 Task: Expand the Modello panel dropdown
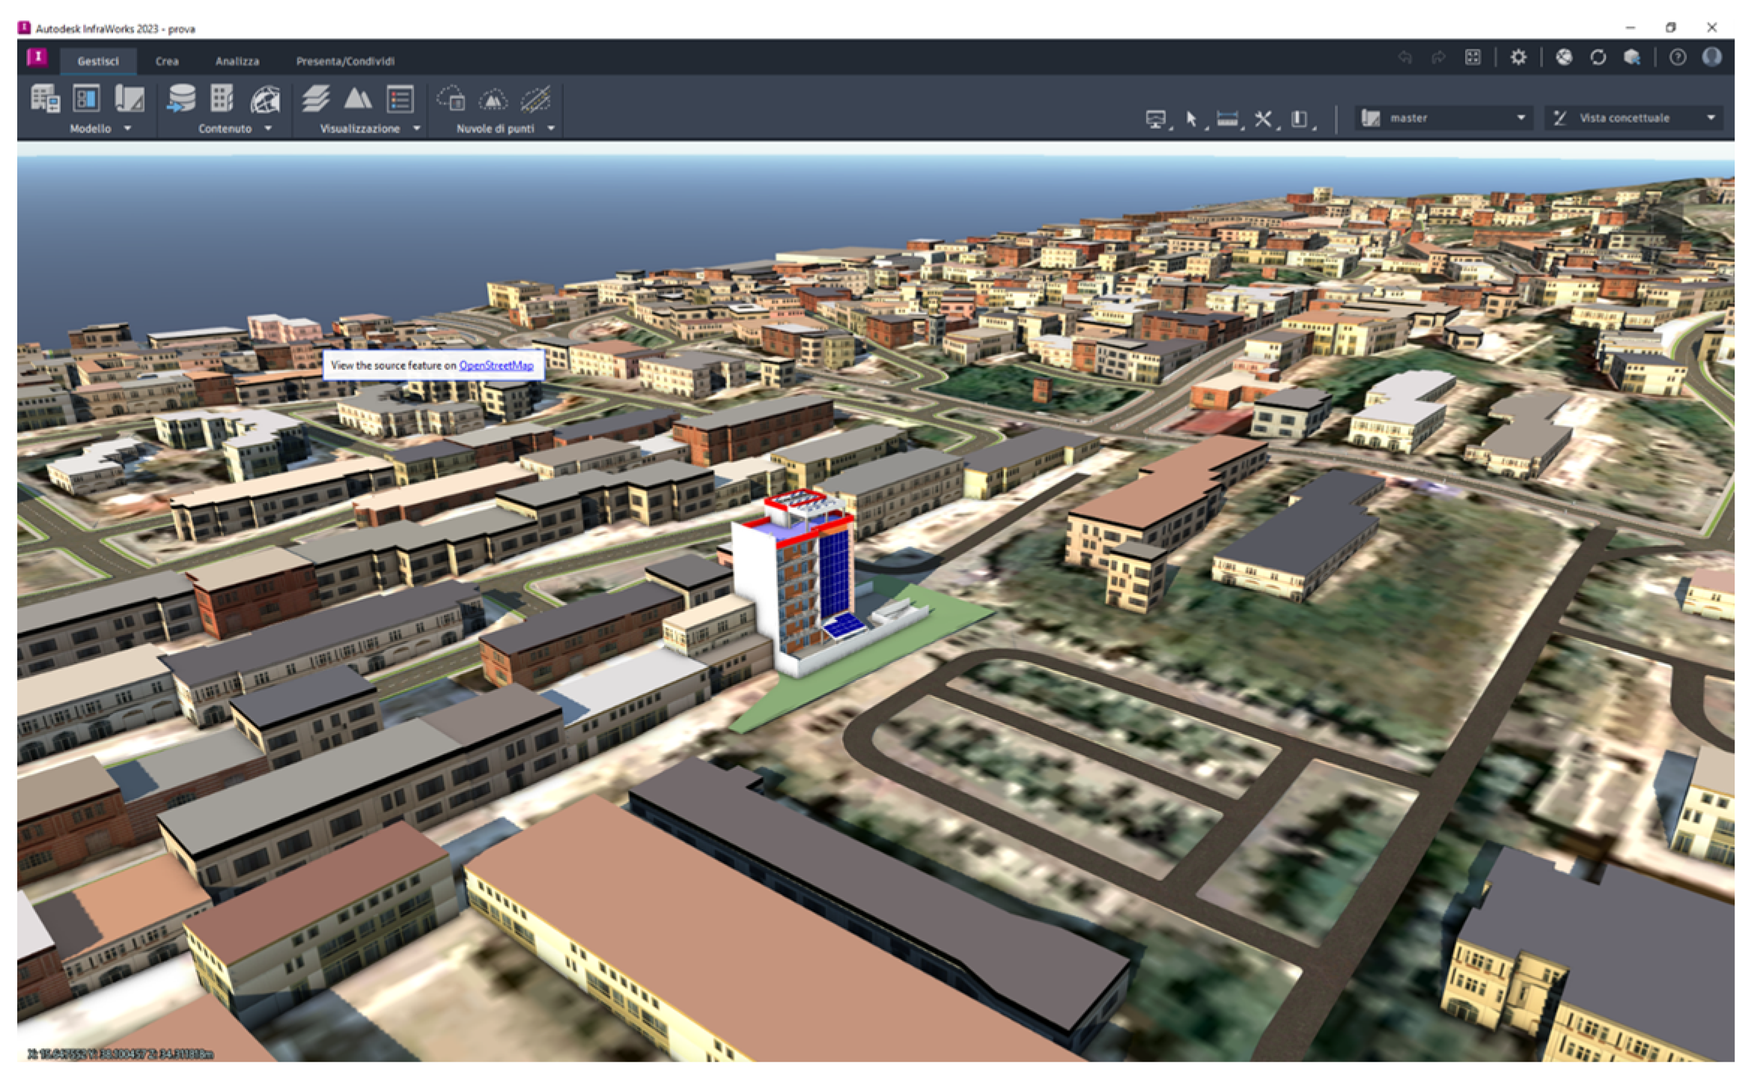127,129
